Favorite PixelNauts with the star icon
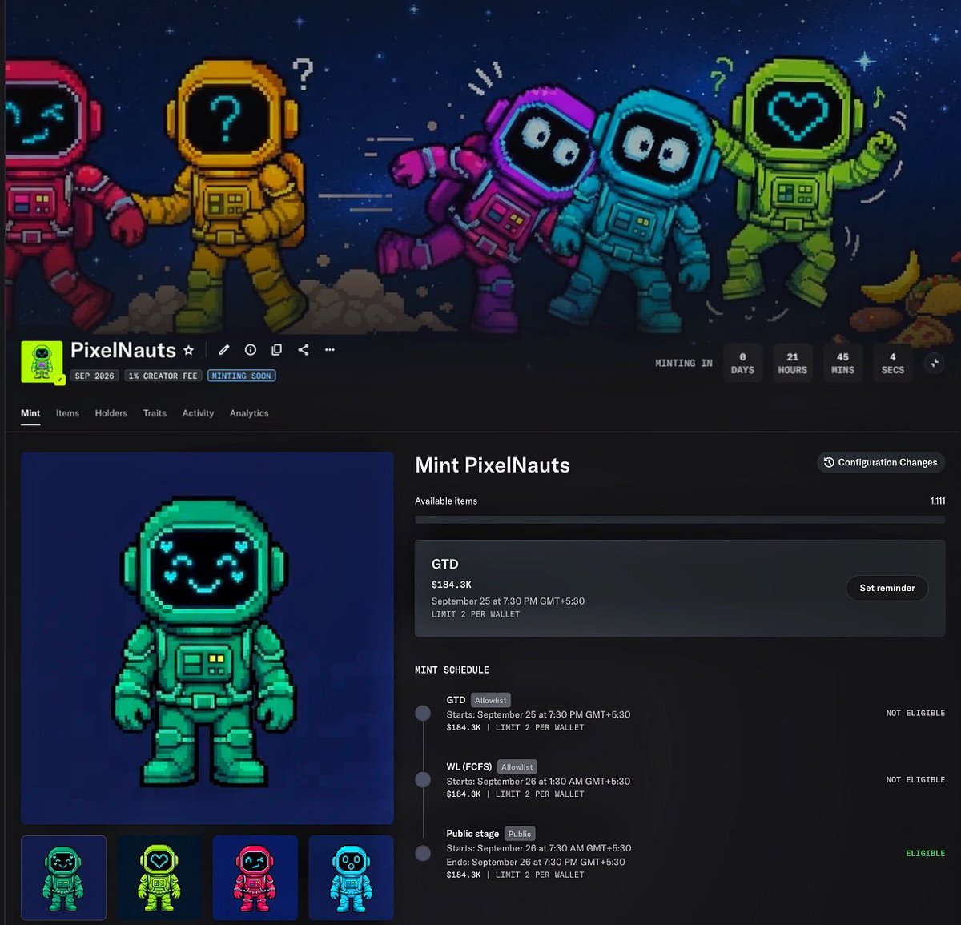 [189, 350]
